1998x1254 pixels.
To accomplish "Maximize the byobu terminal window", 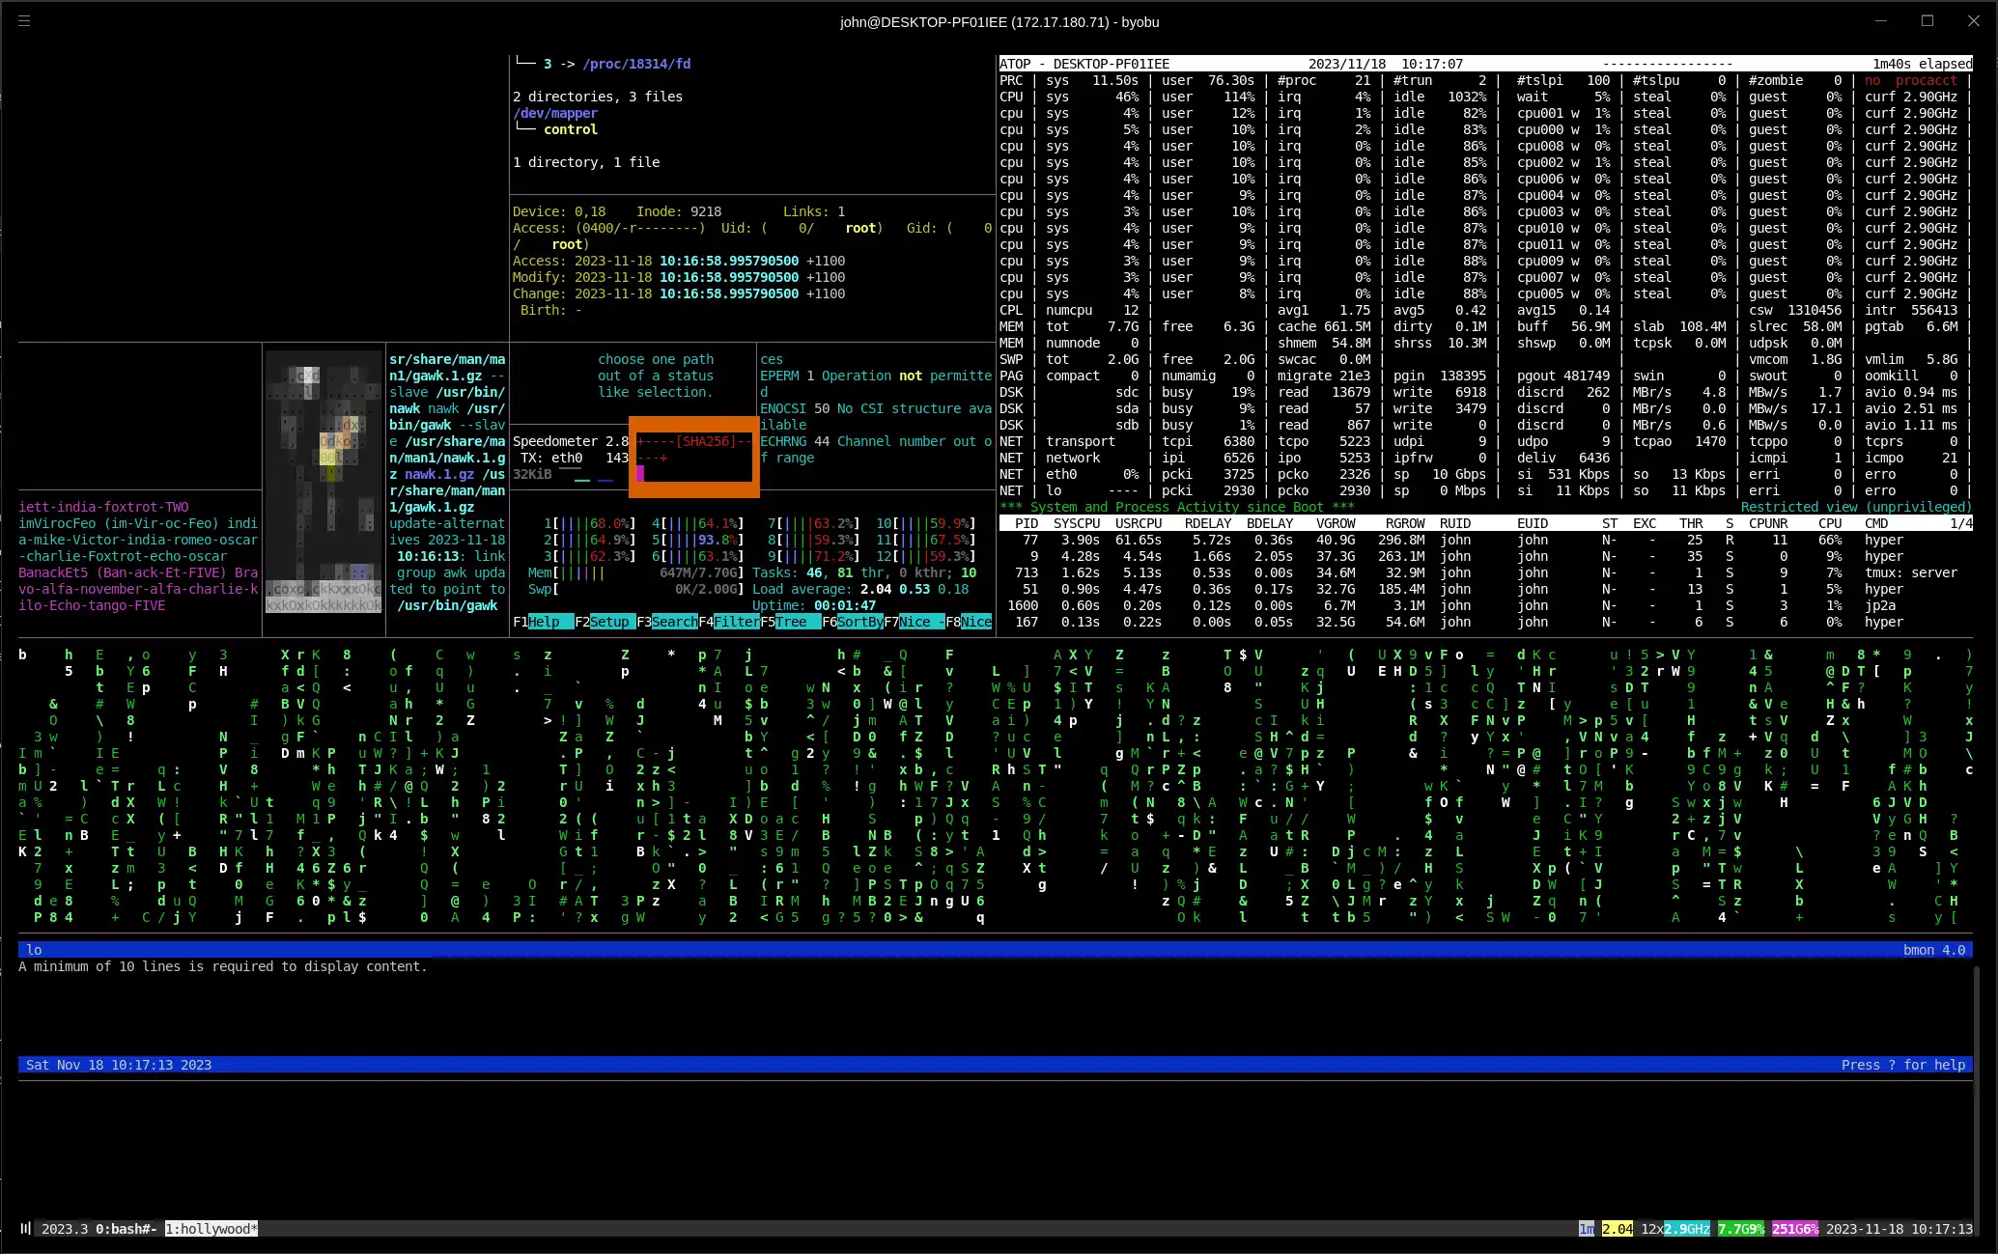I will [x=1928, y=20].
